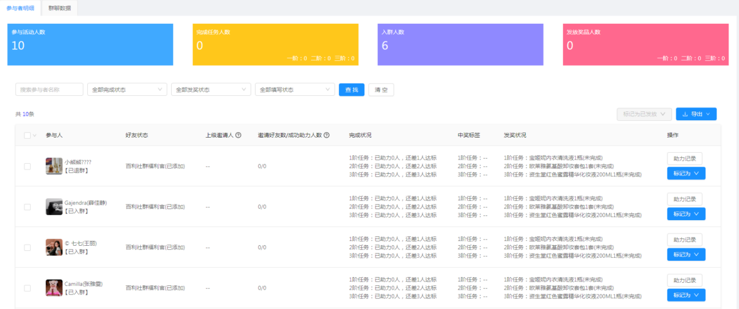Toggle the select-all checkbox in table header

point(27,135)
